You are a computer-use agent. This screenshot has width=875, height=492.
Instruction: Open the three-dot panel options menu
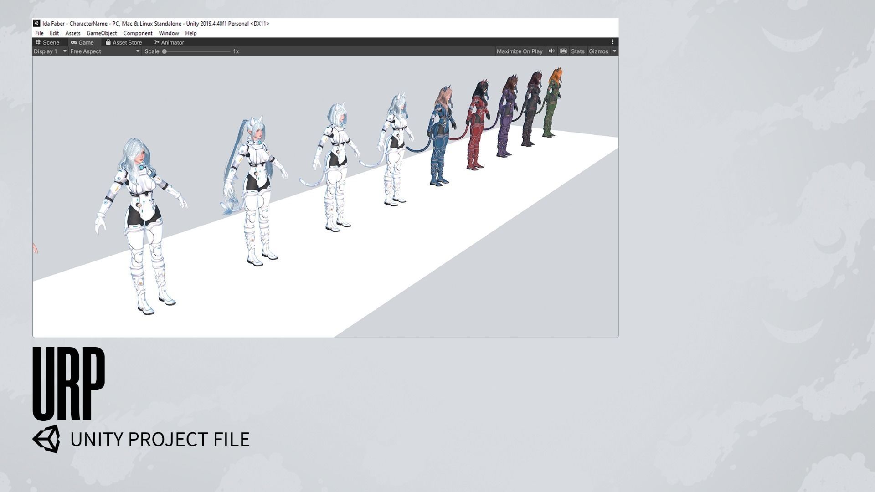click(612, 42)
